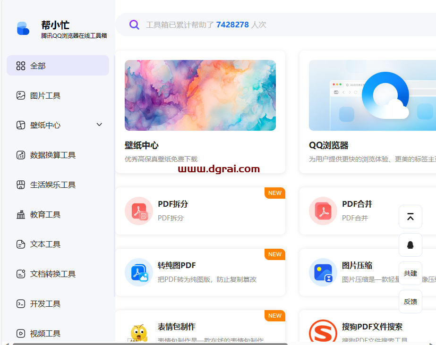Open the 搜狗PDF文件搜索 card title
436x345 pixels.
coord(372,327)
